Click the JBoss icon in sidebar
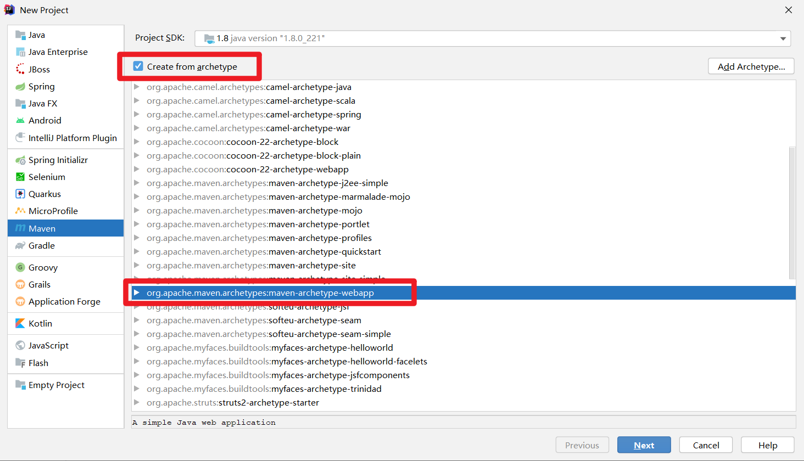804x461 pixels. 20,69
